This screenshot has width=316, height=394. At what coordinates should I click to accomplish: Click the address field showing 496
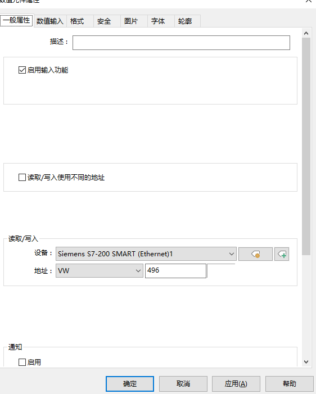click(175, 270)
